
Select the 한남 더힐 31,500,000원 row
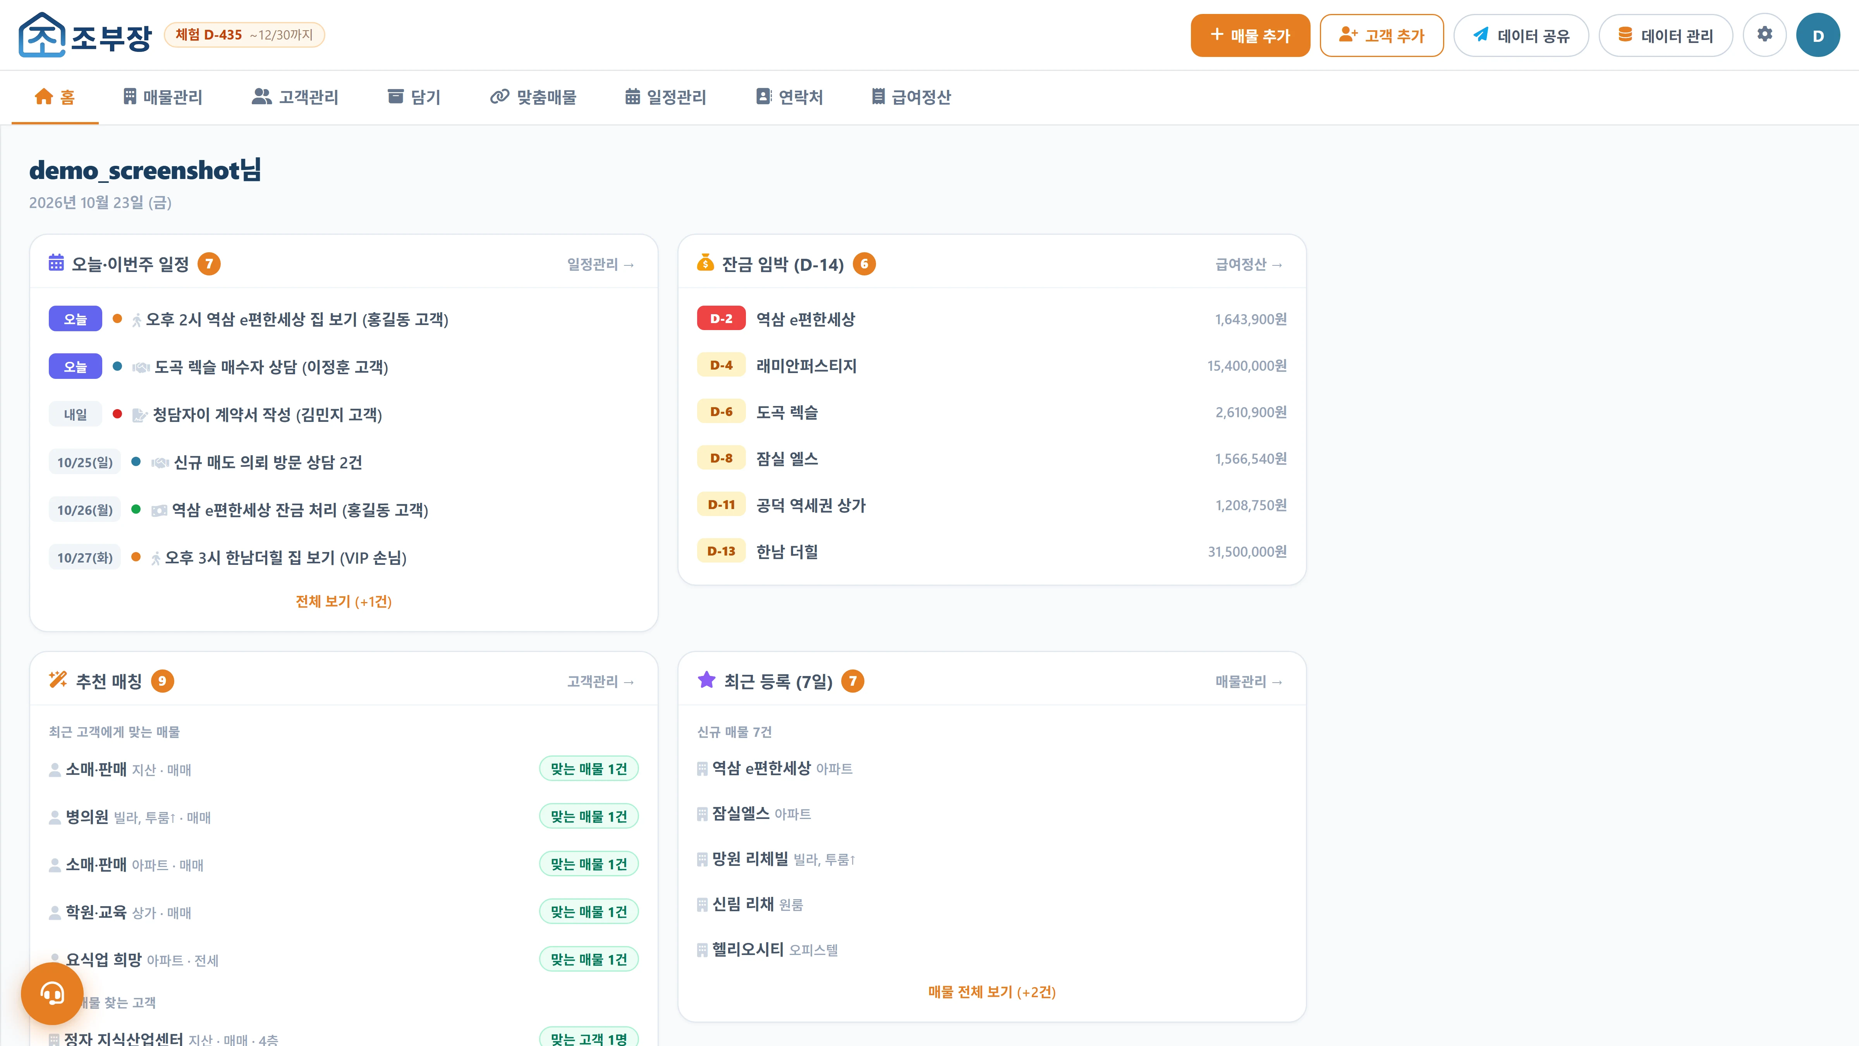click(x=991, y=552)
